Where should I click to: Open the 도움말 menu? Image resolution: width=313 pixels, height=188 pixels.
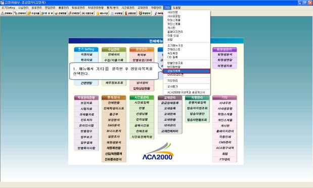point(176,8)
